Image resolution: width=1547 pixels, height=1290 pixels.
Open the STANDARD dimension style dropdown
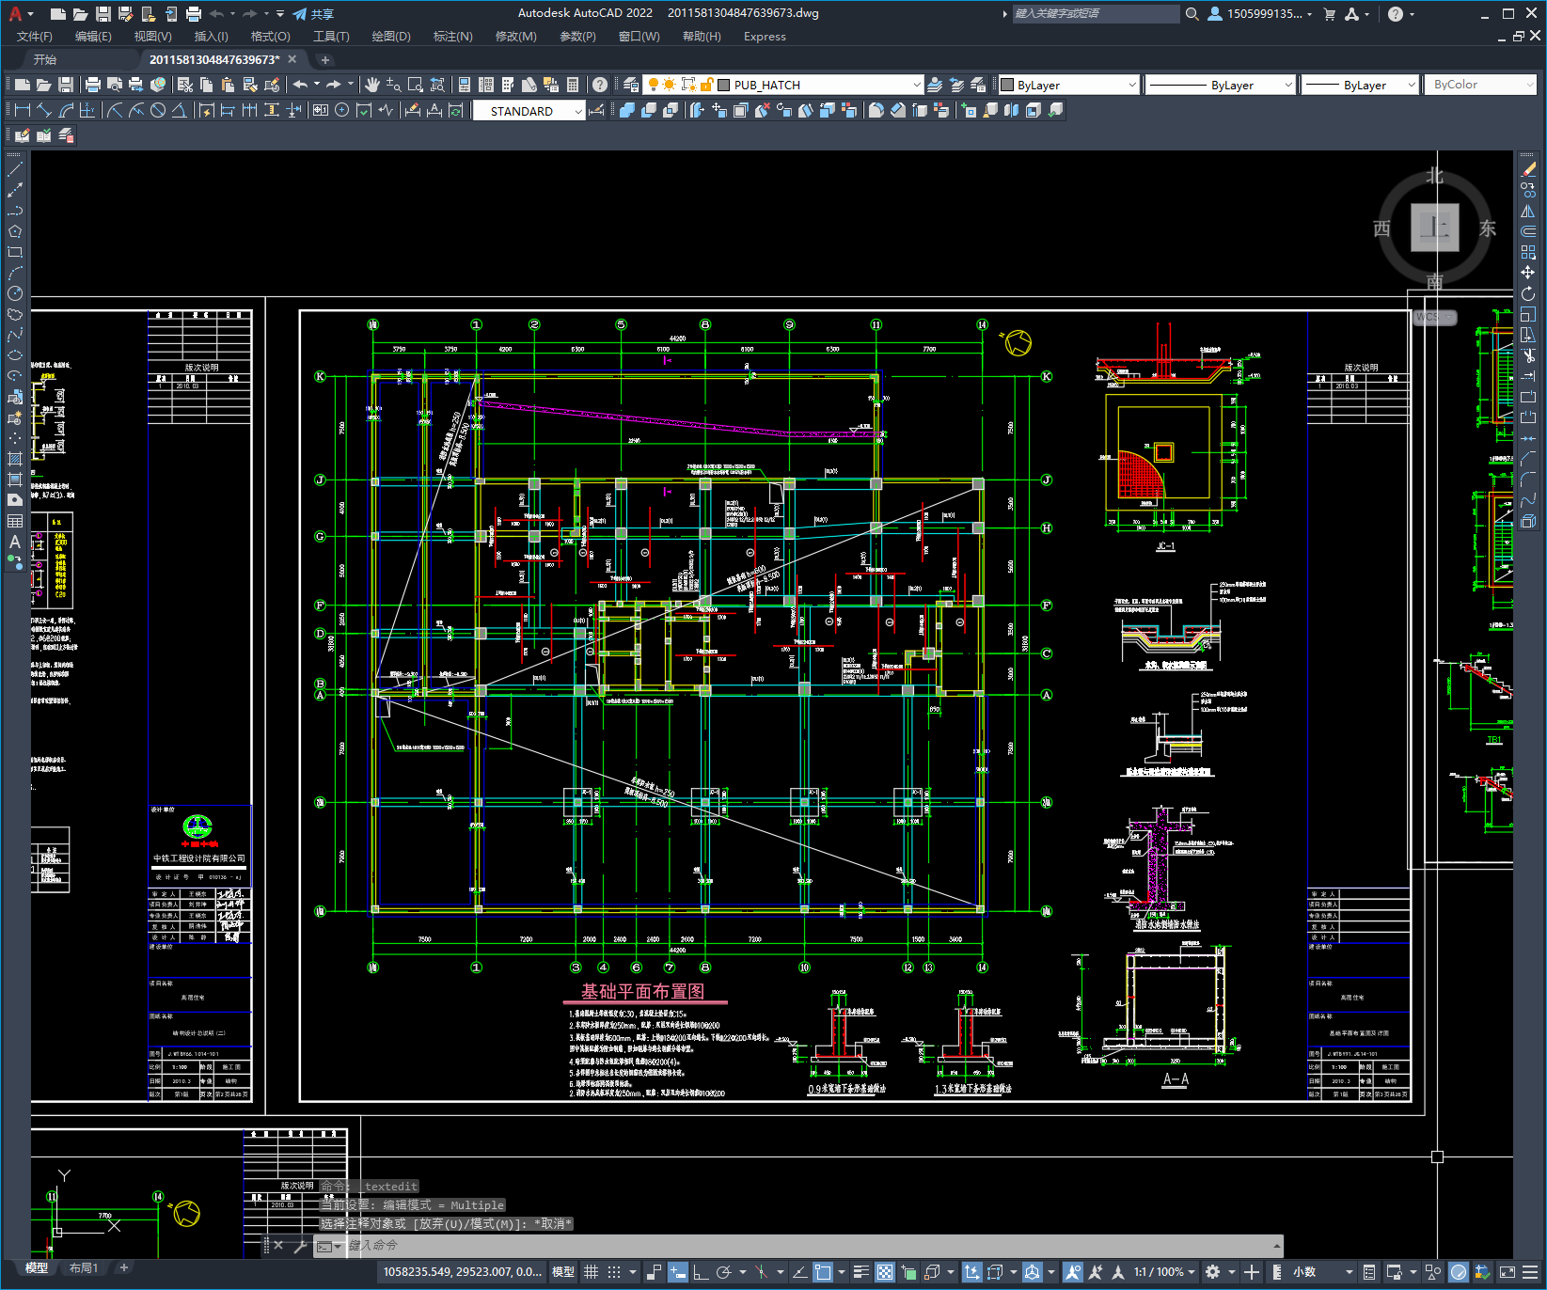(x=529, y=111)
